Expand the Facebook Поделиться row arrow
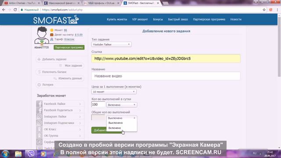281x158 pixels. (x=80, y=110)
